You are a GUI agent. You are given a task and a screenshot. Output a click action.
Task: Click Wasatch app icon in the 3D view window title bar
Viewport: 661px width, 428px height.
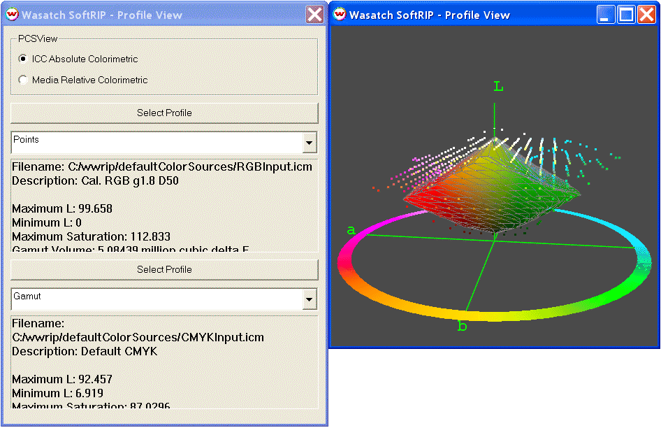[340, 15]
